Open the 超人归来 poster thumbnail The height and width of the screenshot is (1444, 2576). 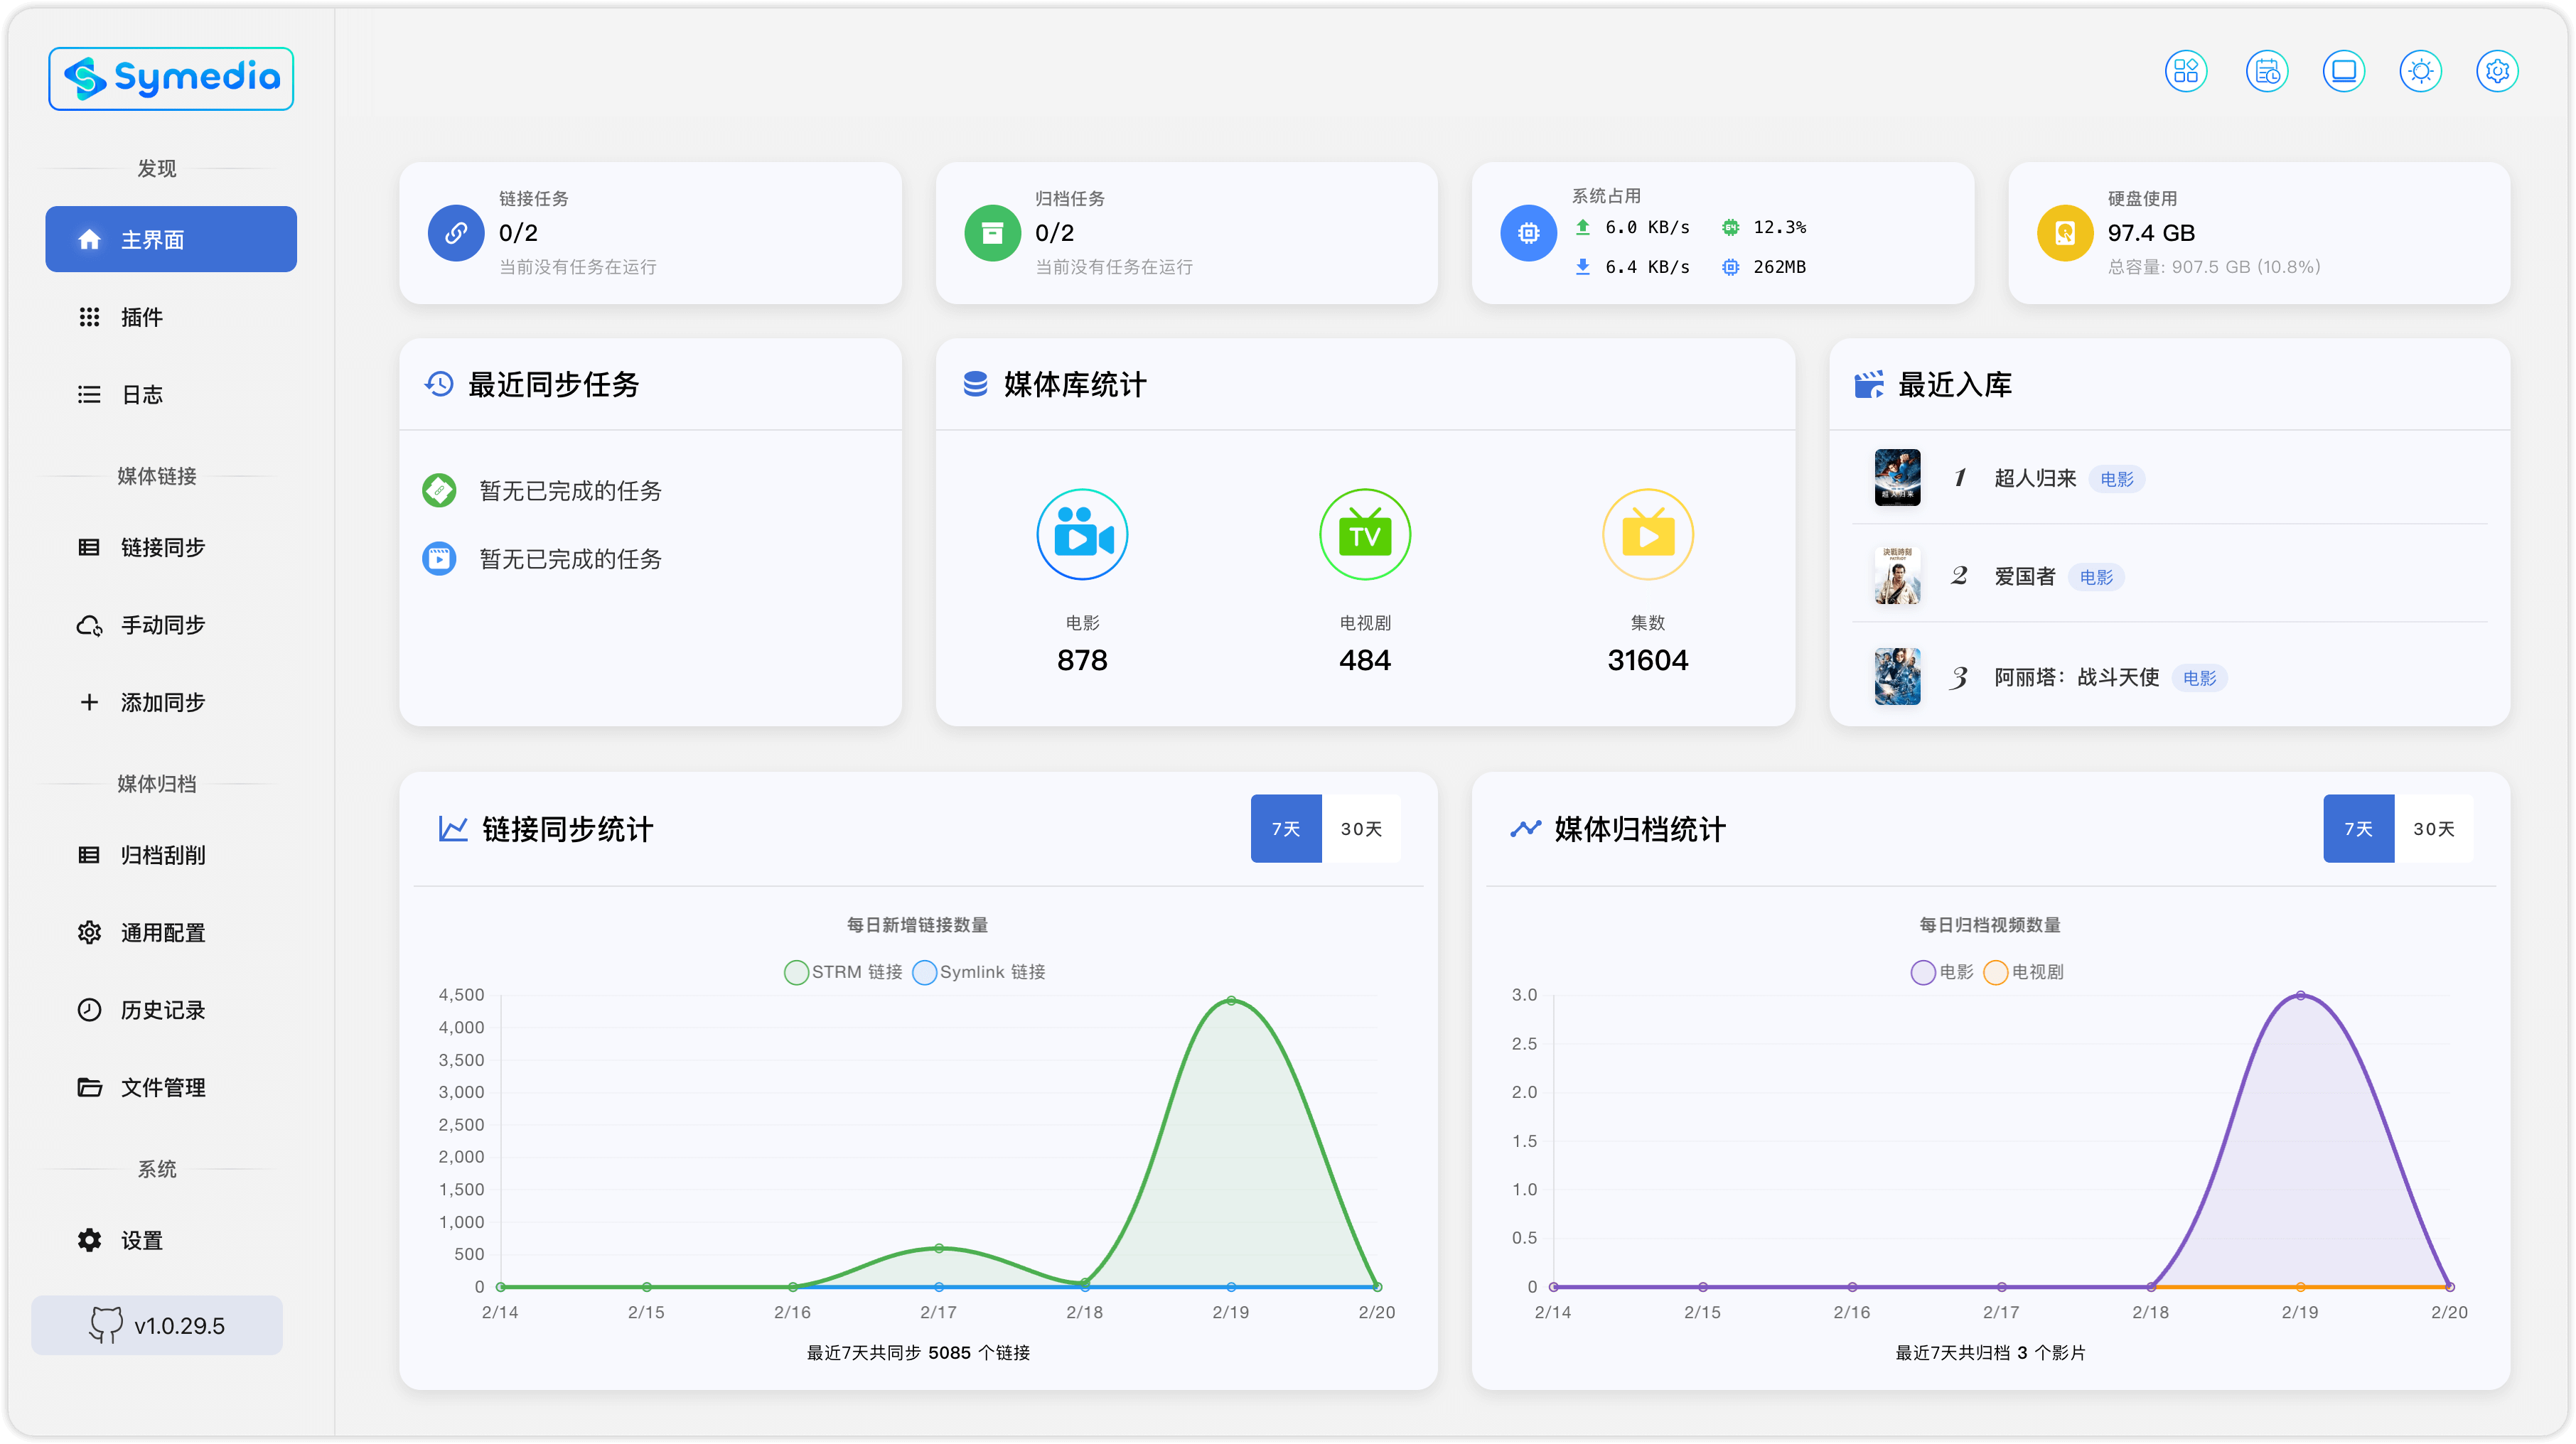tap(1897, 477)
